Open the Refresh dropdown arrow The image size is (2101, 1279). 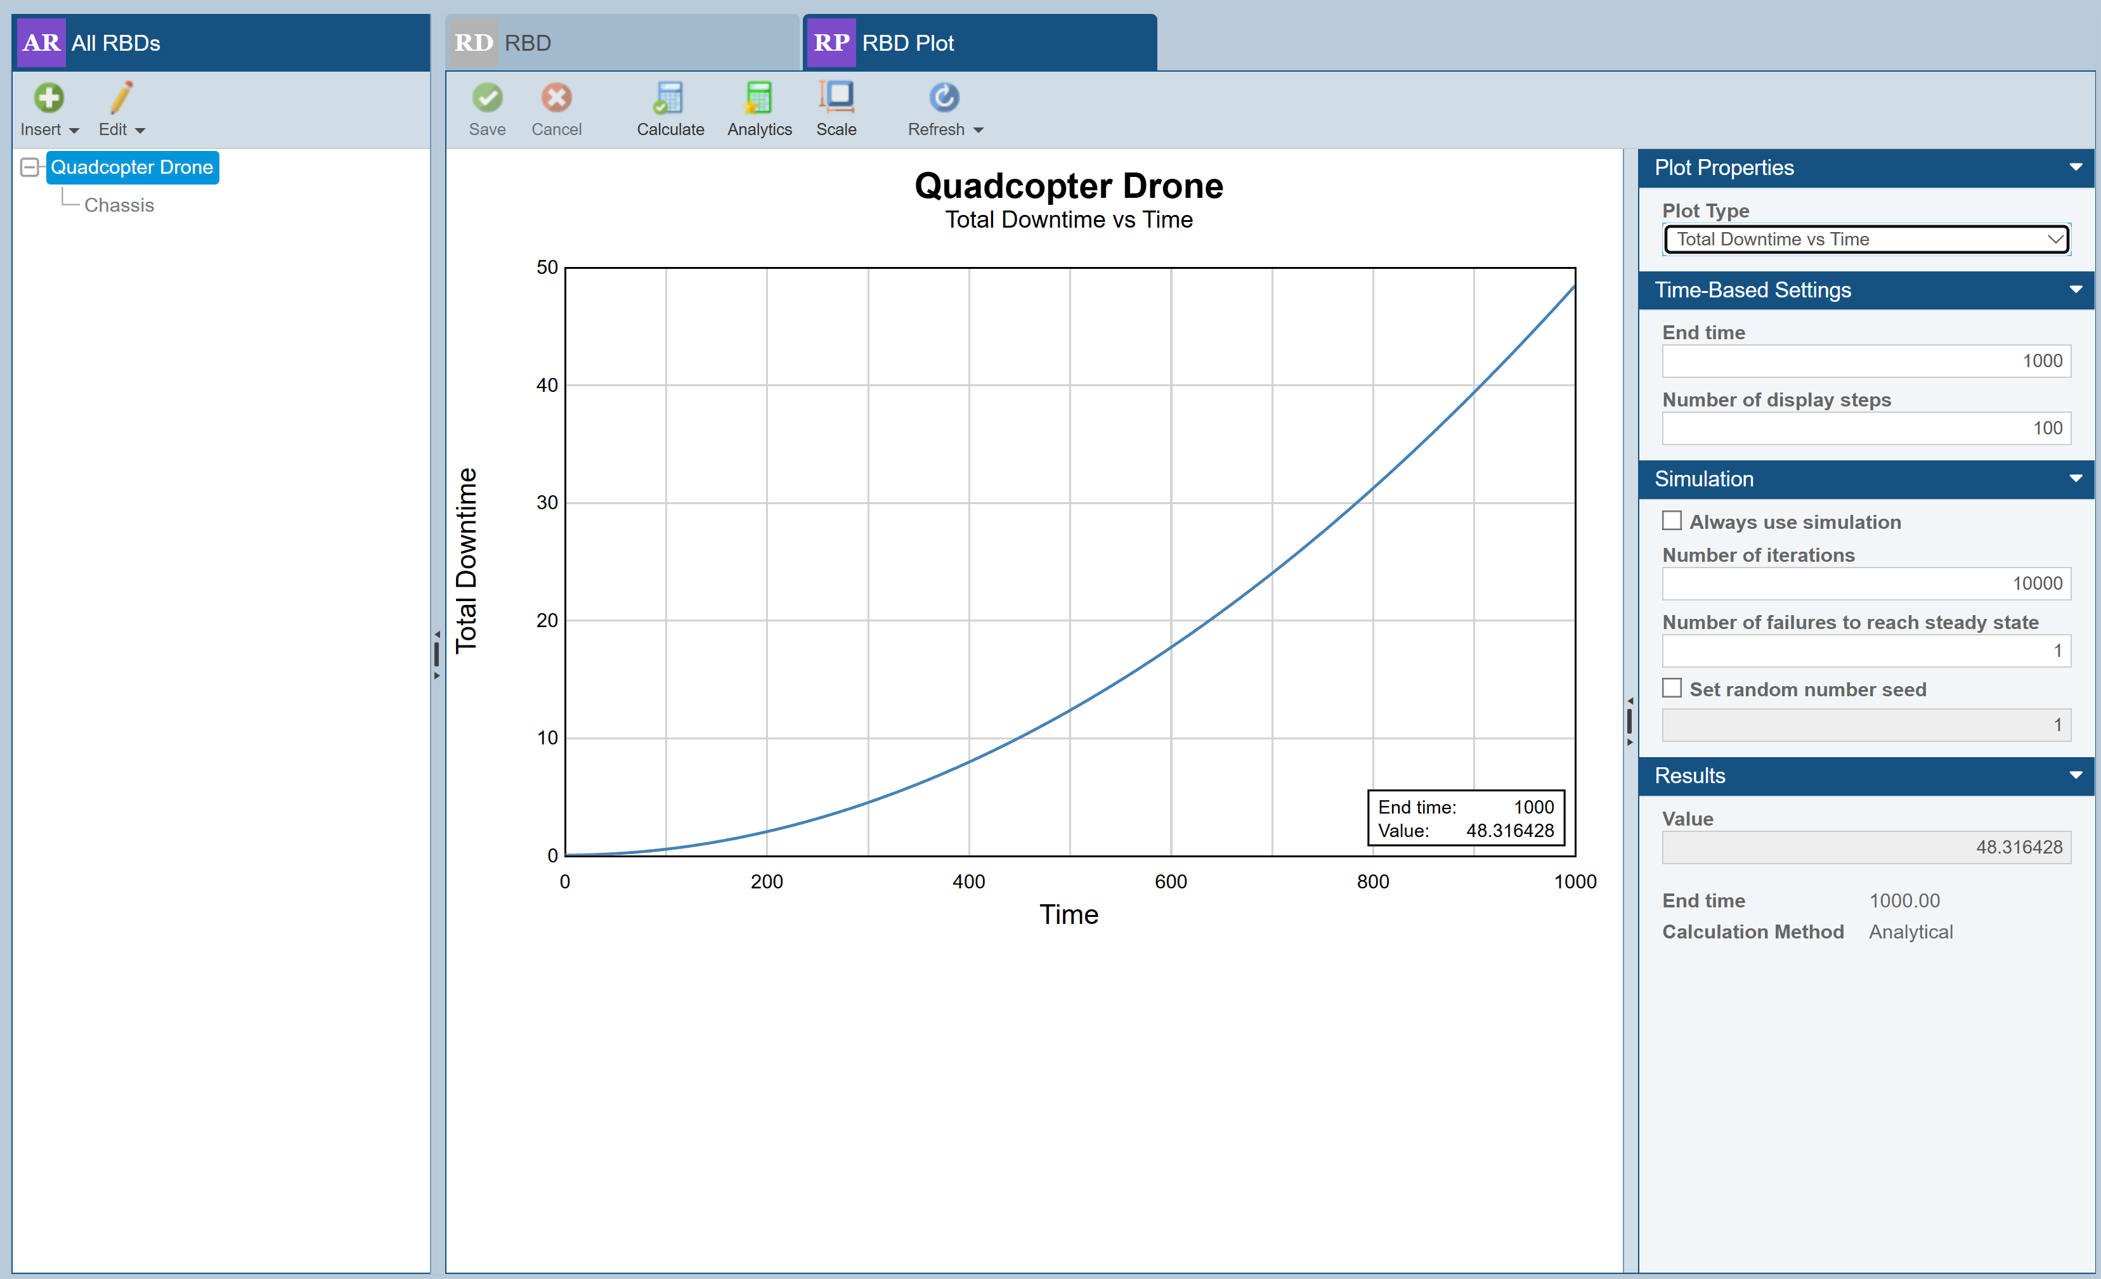[x=979, y=131]
